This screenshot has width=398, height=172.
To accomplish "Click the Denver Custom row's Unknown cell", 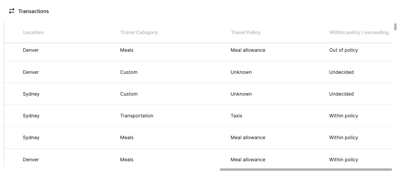I will pyautogui.click(x=241, y=72).
